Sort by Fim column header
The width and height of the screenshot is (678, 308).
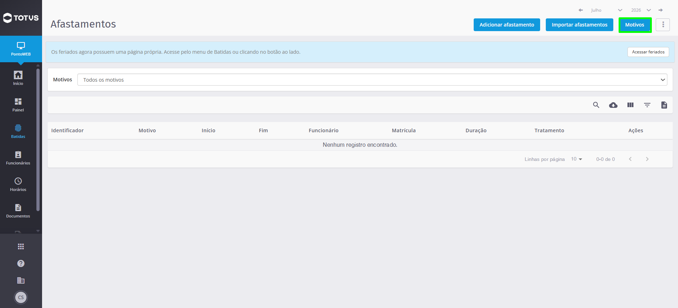coord(263,130)
